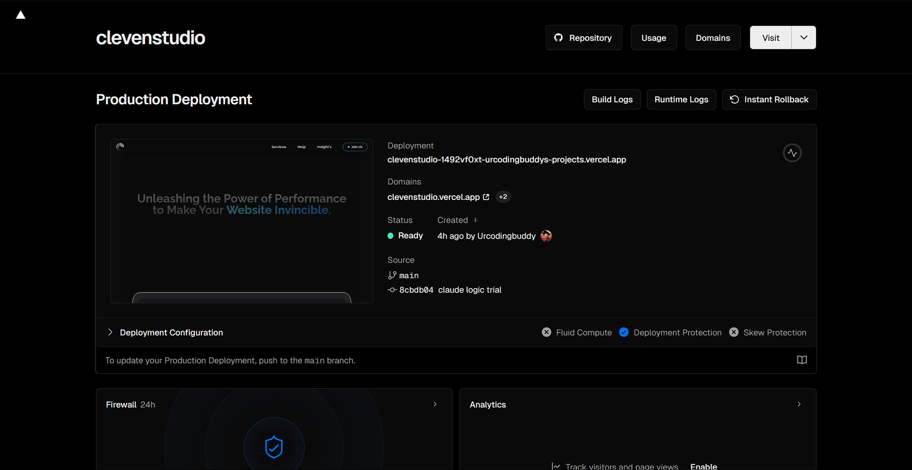
Task: Open Build Logs
Action: tap(612, 99)
